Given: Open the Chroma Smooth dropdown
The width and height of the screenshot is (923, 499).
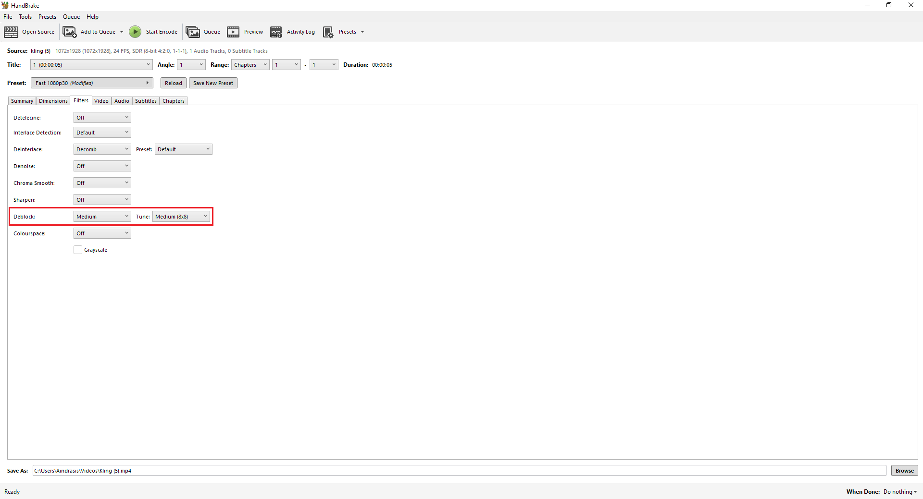Looking at the screenshot, I should [102, 183].
